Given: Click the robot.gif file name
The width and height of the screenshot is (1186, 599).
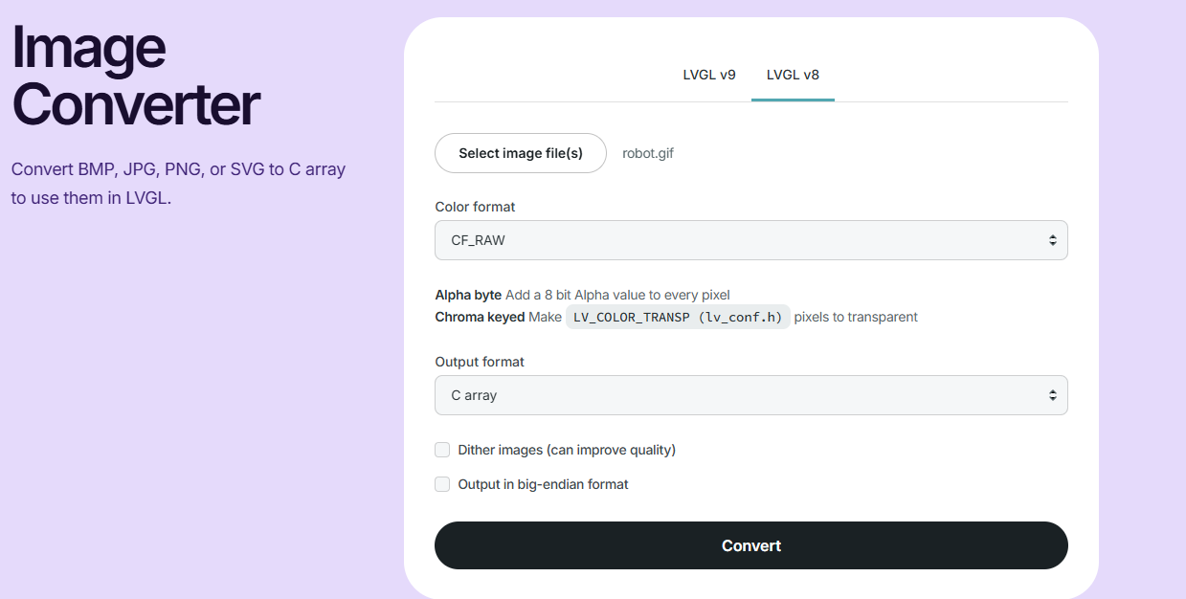Looking at the screenshot, I should [648, 153].
